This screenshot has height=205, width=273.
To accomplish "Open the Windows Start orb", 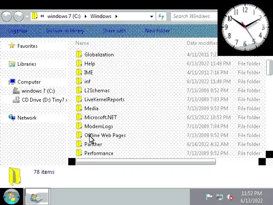I will point(12,196).
